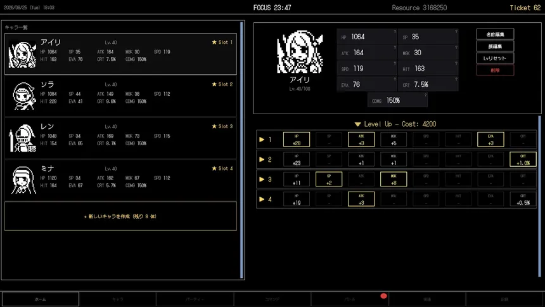Click the large アイリ portrait in detail panel
This screenshot has height=307, width=545.
(300, 52)
